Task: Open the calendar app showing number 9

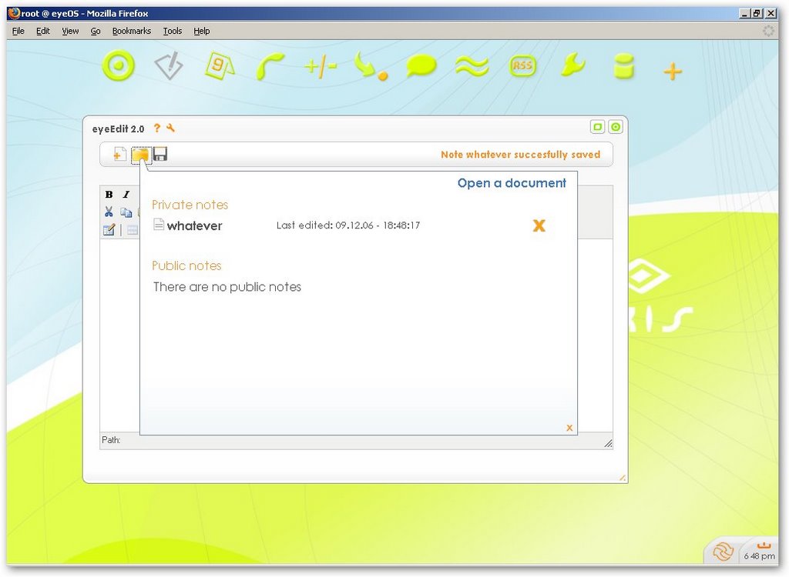Action: tap(219, 67)
